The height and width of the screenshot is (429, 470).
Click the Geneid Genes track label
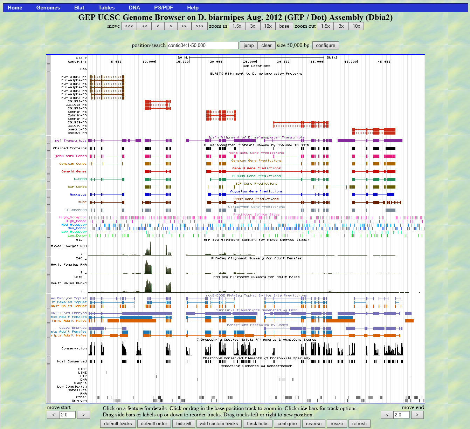[x=74, y=171]
